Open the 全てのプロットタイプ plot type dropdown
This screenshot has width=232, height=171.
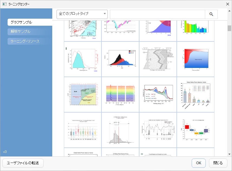coord(82,14)
